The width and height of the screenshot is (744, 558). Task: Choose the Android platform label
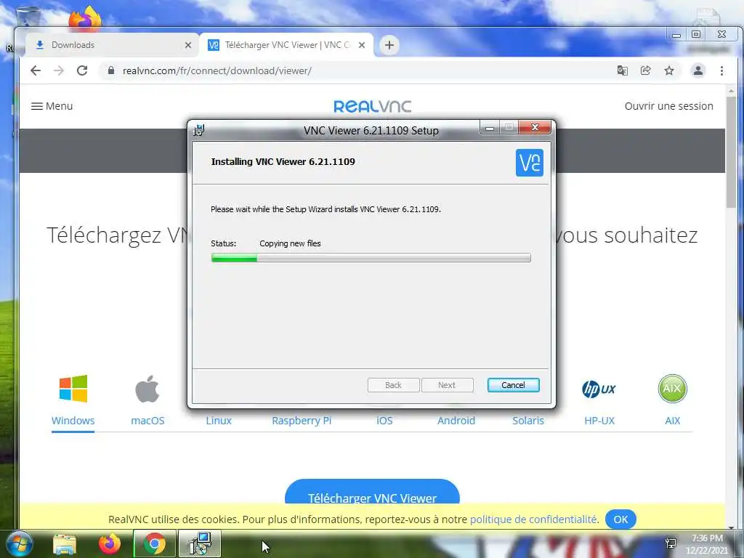[456, 421]
